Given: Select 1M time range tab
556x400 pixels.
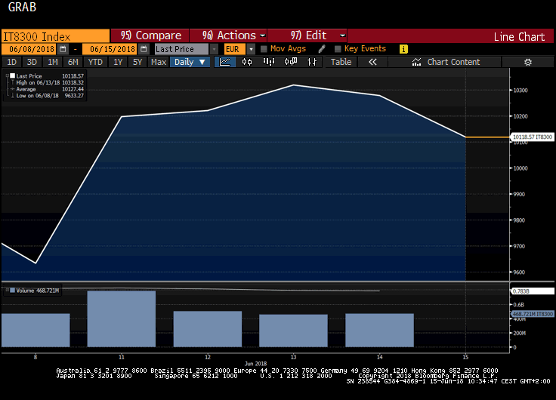Looking at the screenshot, I should pyautogui.click(x=52, y=62).
